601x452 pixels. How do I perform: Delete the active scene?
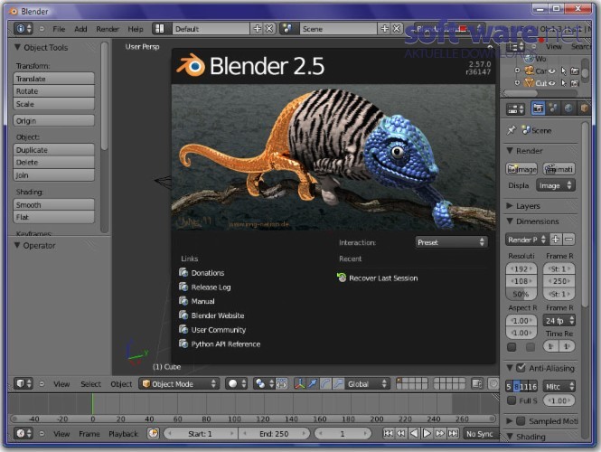pyautogui.click(x=397, y=29)
